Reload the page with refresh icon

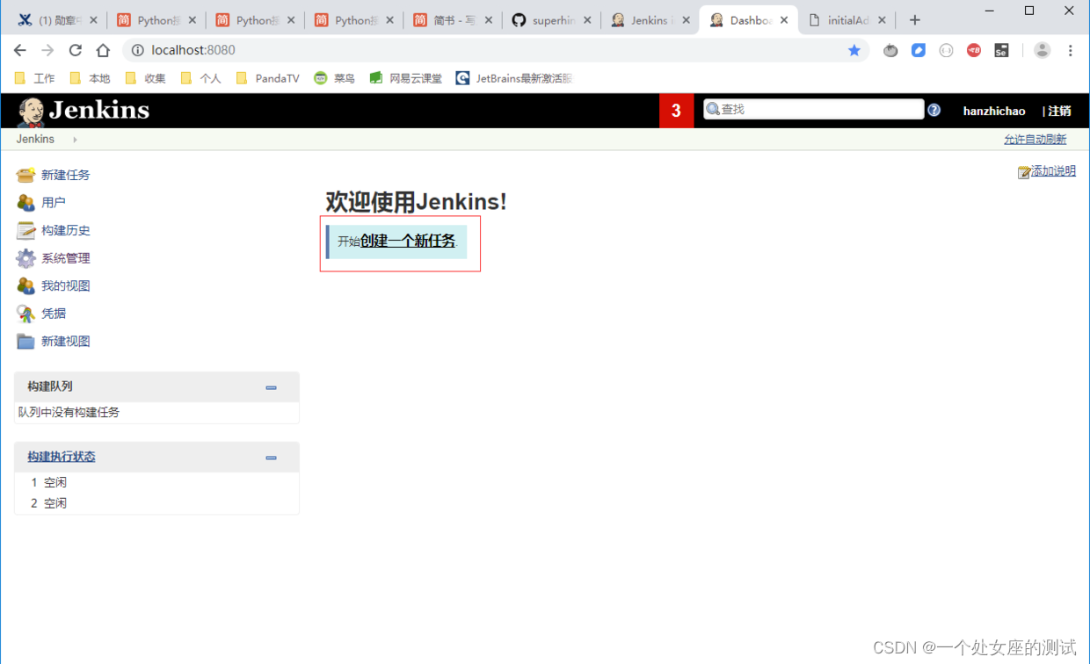(76, 50)
